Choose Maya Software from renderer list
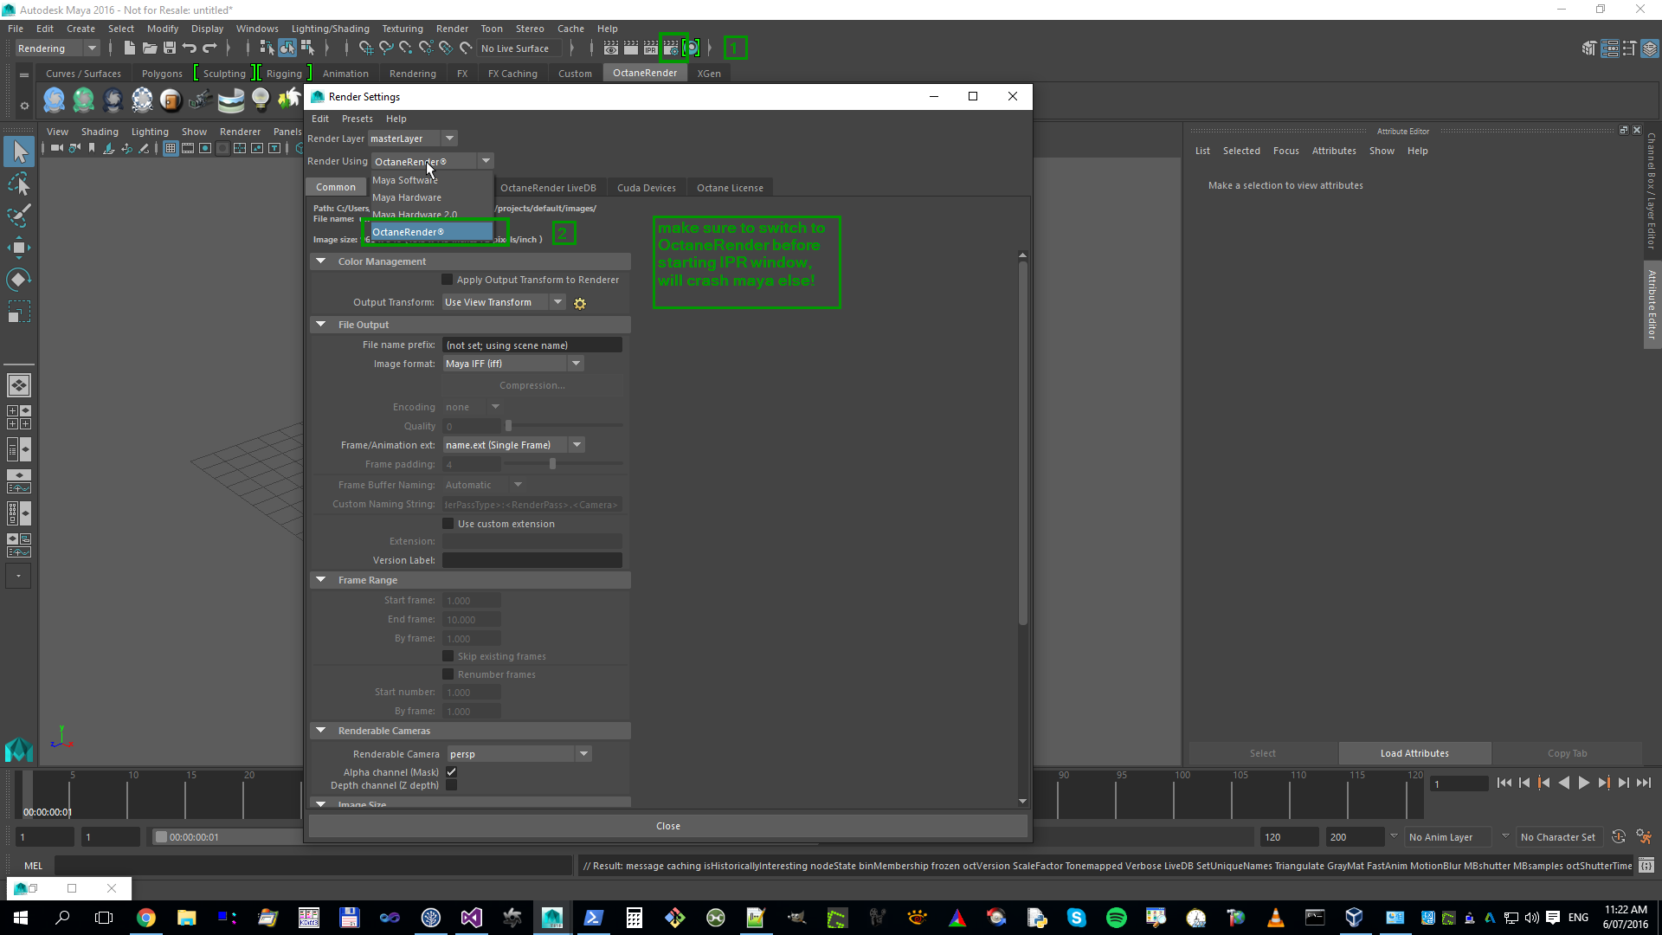1662x935 pixels. (x=405, y=180)
